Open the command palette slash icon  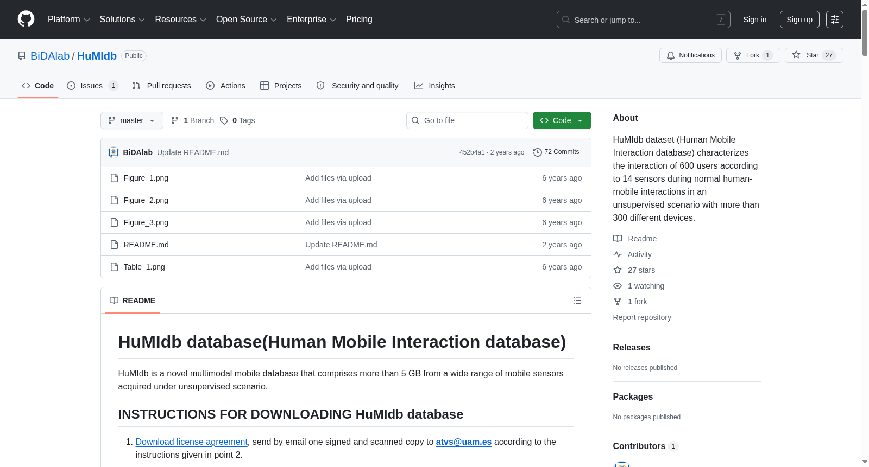(x=721, y=20)
